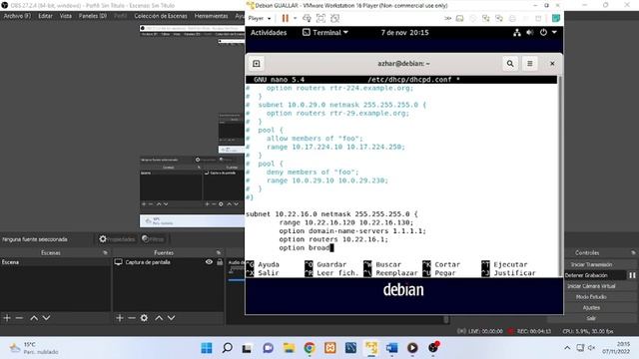The image size is (639, 359).
Task: Click Send Ctrl+Alt+Del icon in VMware toolbar
Action: pyautogui.click(x=307, y=18)
